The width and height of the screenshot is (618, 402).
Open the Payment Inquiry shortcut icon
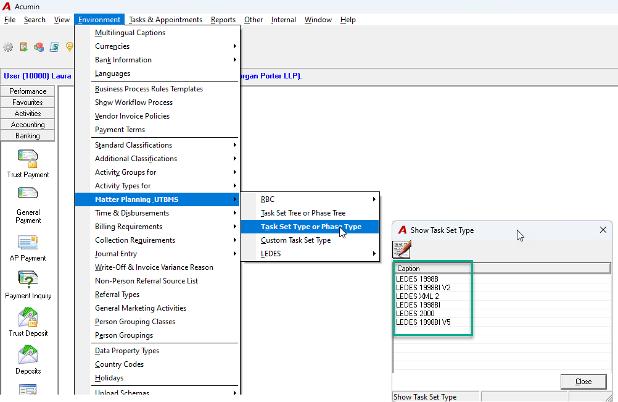pyautogui.click(x=28, y=279)
